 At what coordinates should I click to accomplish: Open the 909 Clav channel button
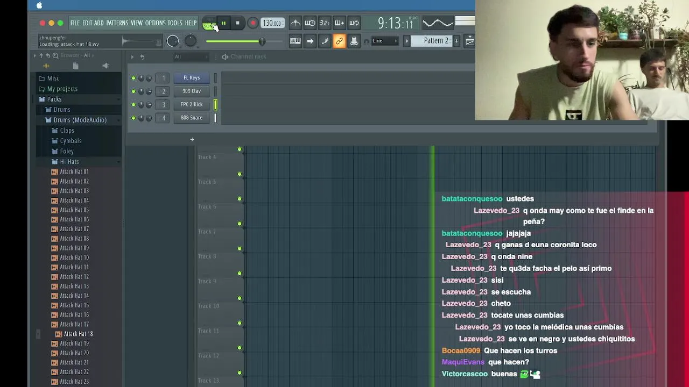tap(192, 91)
